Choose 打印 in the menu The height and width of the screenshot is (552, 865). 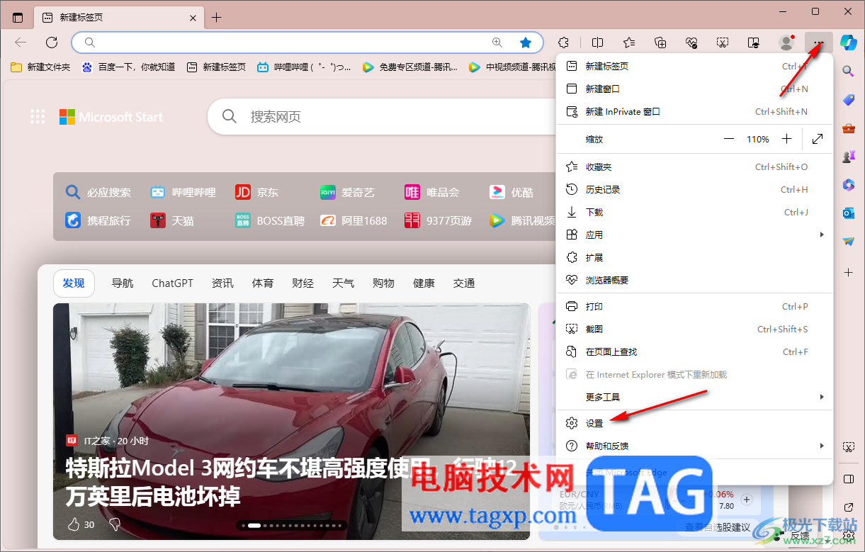694,306
